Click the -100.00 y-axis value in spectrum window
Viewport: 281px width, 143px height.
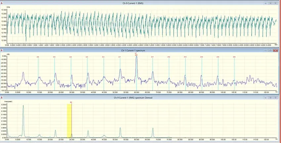[4, 90]
